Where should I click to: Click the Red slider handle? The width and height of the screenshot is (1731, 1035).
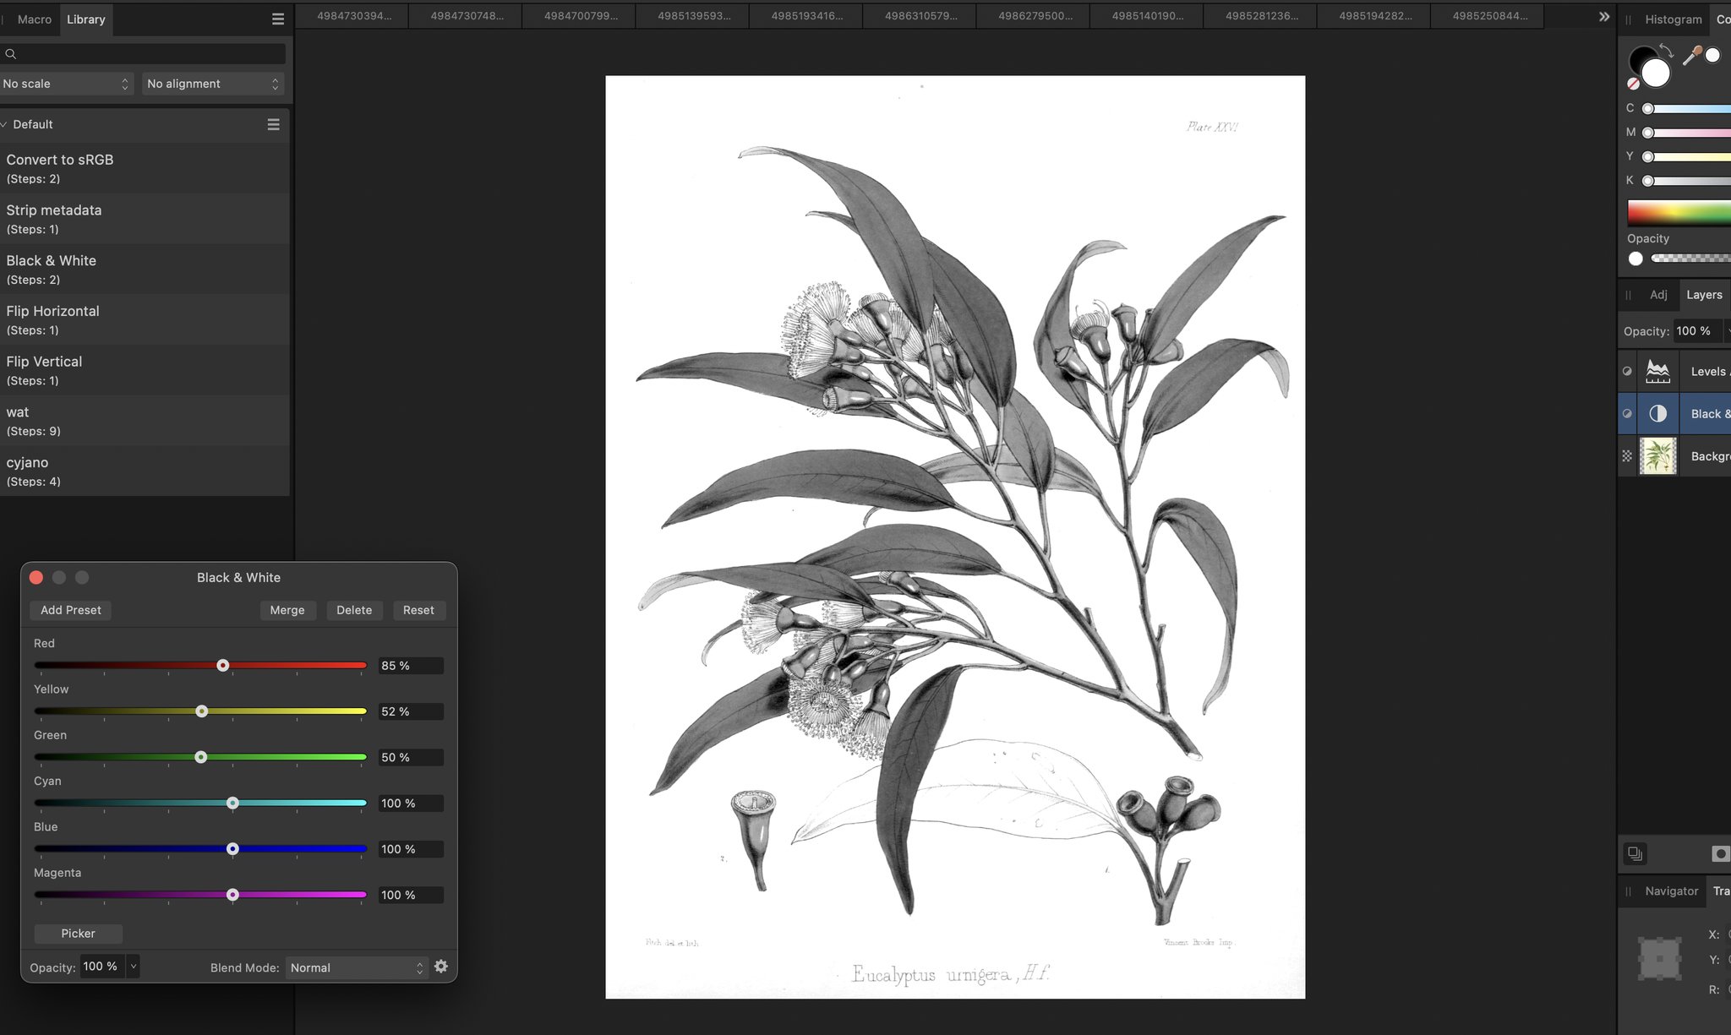coord(222,666)
